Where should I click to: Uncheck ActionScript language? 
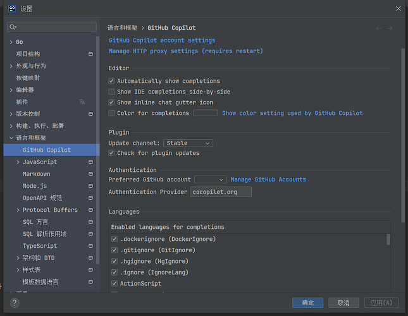pyautogui.click(x=114, y=284)
